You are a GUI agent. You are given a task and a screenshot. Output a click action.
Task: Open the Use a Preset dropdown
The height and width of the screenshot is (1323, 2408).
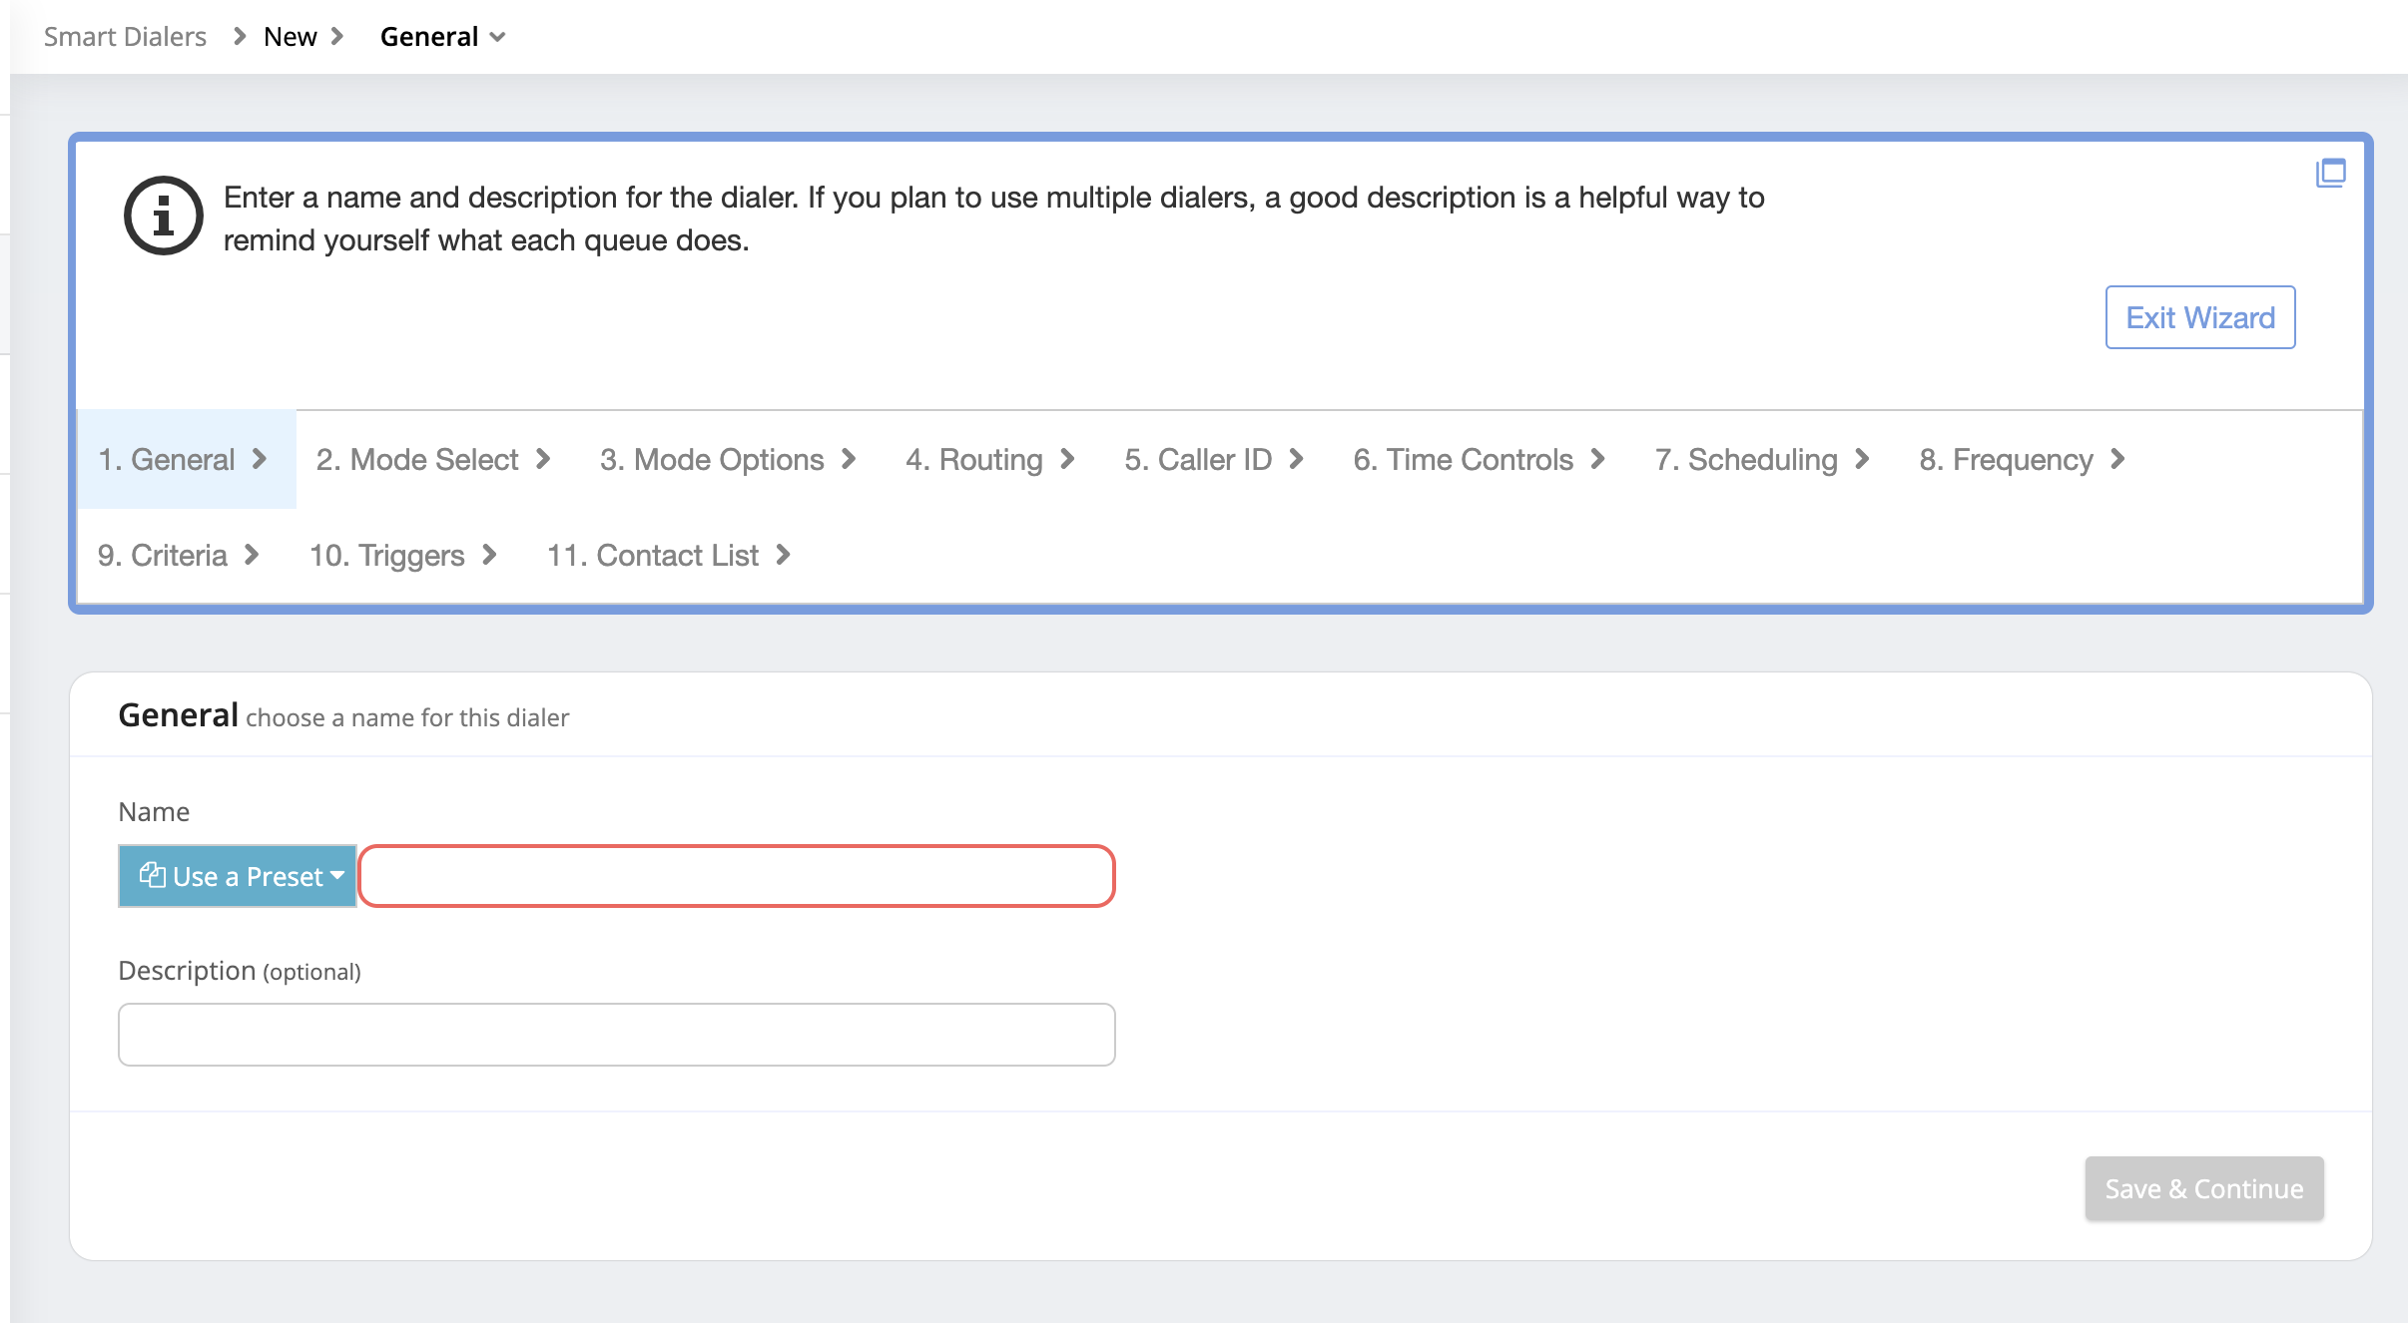(x=238, y=876)
